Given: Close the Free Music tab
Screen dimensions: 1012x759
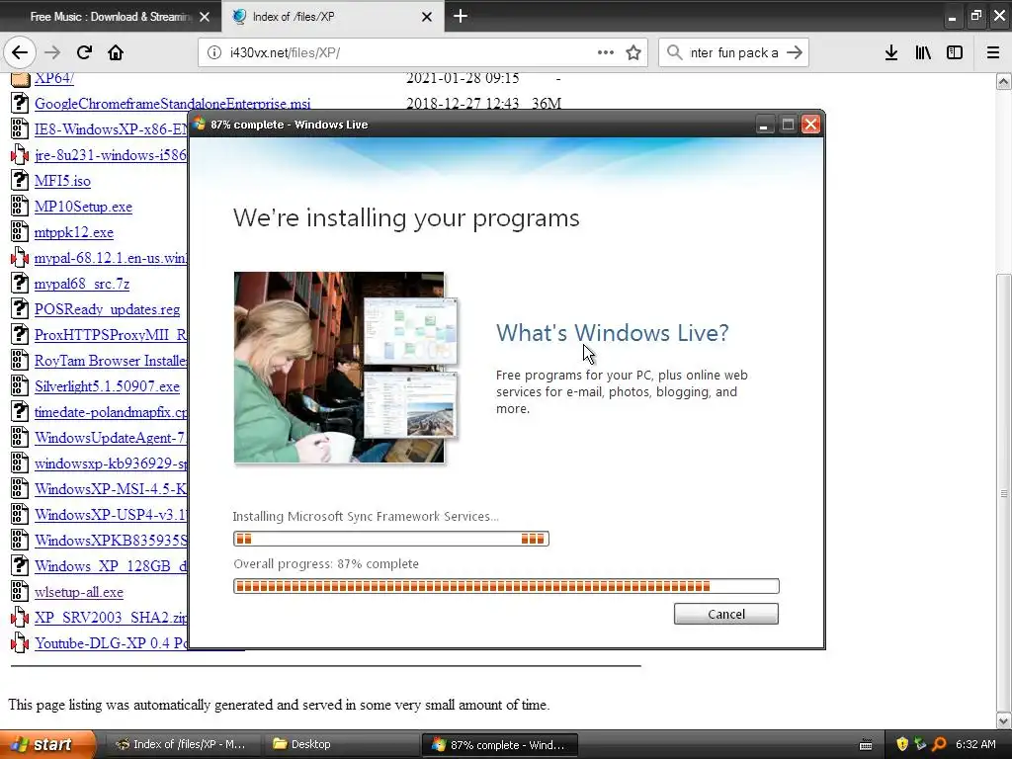Looking at the screenshot, I should (205, 17).
